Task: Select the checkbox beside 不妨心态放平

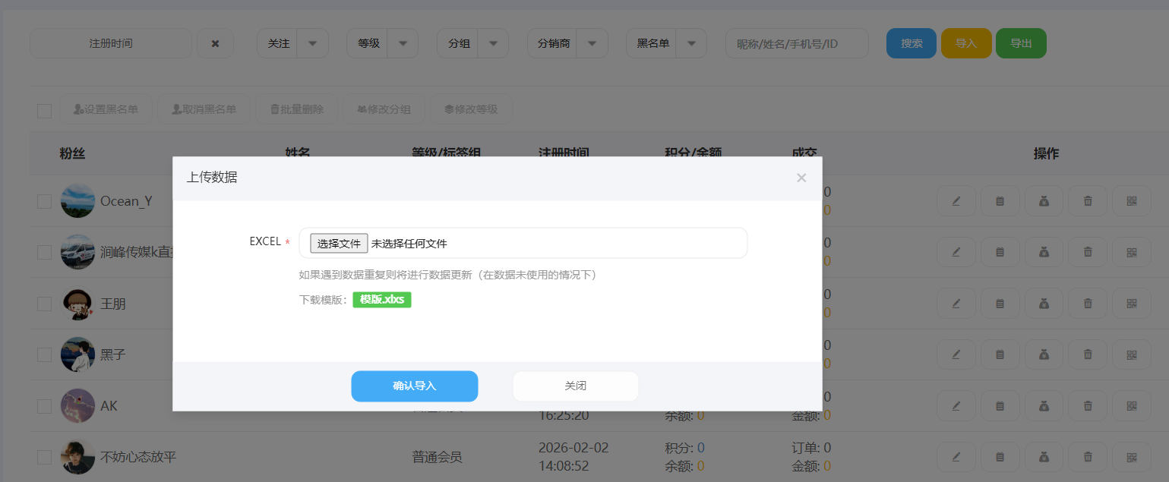Action: 45,457
